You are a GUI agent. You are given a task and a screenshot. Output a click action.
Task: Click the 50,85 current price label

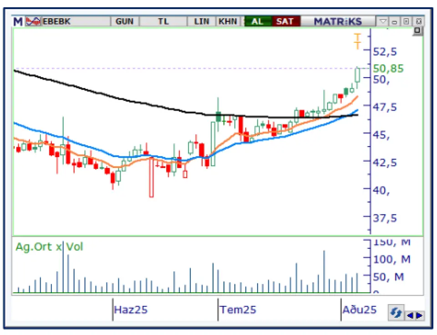point(388,69)
